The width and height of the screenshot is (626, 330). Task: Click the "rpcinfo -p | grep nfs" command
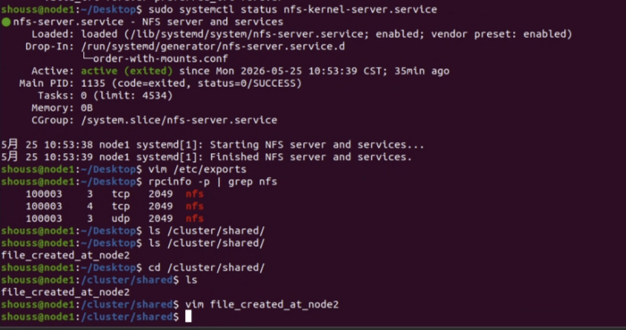213,181
